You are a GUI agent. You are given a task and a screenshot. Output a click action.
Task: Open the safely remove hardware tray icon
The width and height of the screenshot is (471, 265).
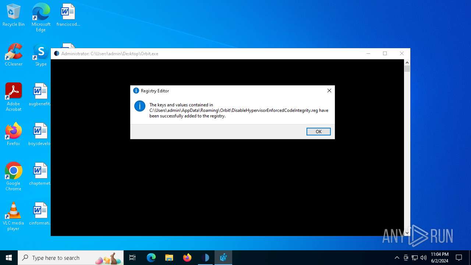point(406,258)
